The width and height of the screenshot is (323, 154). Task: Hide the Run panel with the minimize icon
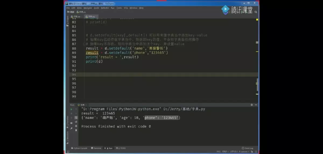(x=256, y=105)
